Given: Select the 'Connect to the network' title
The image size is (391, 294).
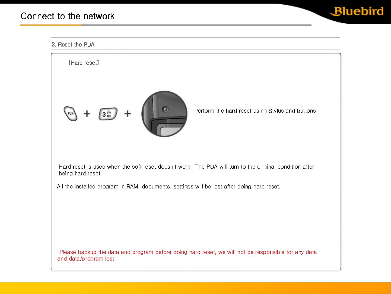Looking at the screenshot, I should [x=68, y=16].
